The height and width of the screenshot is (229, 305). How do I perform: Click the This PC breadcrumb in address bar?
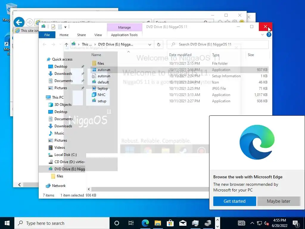tap(87, 44)
